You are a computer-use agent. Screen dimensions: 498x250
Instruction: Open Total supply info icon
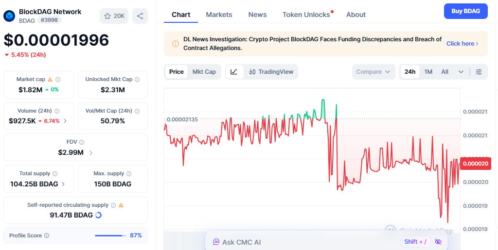tap(55, 174)
